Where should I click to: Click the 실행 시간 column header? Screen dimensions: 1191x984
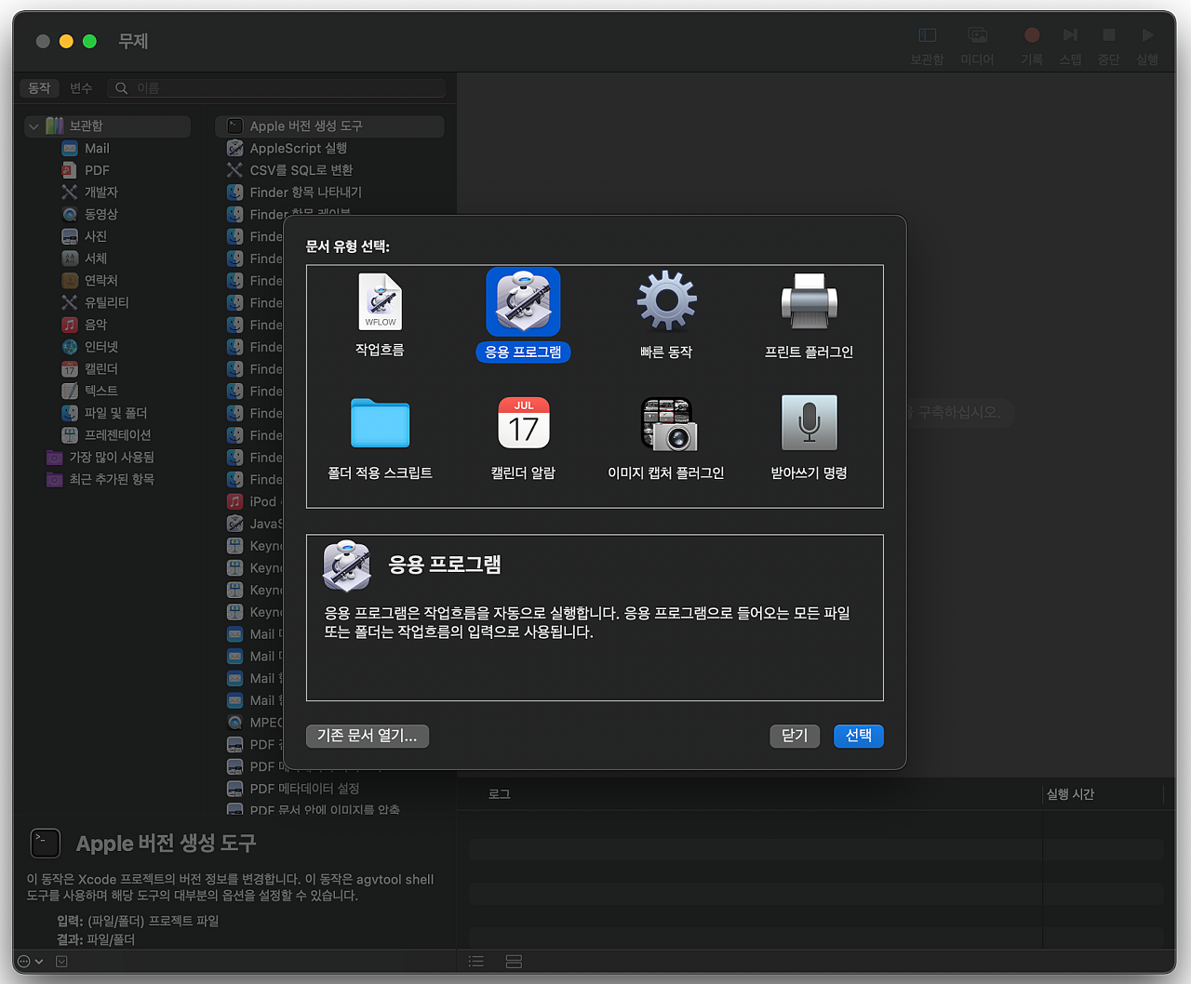click(1070, 794)
